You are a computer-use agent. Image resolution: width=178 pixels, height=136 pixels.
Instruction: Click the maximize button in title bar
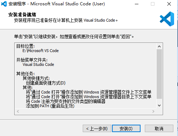[x=153, y=4]
